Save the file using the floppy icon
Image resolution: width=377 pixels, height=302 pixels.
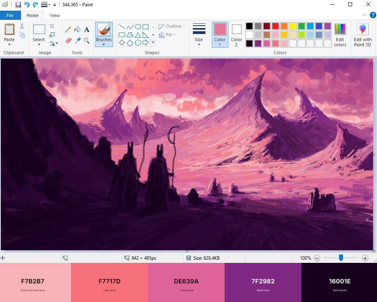coord(18,5)
